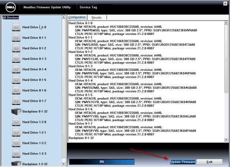
Task: Click 'Hard Drive 0-1-7' heading in configuration text
Action: (80, 124)
